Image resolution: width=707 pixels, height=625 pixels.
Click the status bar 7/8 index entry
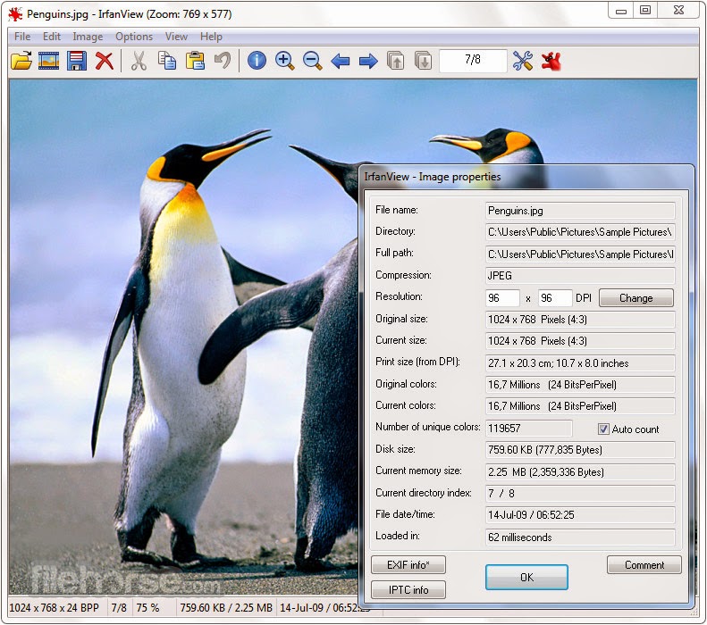tap(119, 608)
